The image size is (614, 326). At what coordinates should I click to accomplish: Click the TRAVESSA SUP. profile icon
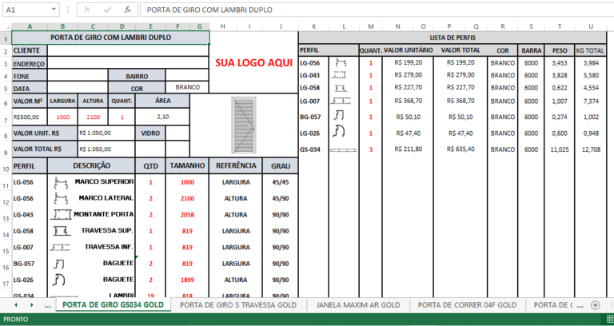[62, 231]
